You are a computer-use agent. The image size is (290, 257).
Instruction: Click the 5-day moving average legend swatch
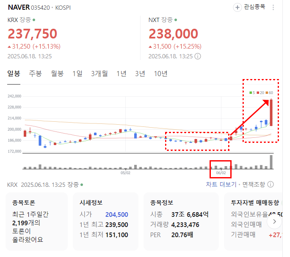[x=251, y=93]
